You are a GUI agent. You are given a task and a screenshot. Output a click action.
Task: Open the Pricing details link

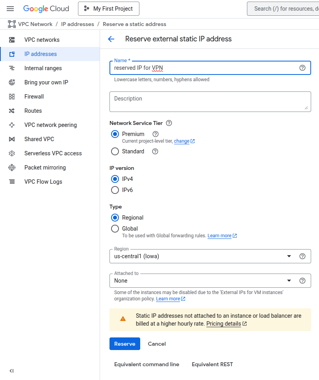click(224, 324)
